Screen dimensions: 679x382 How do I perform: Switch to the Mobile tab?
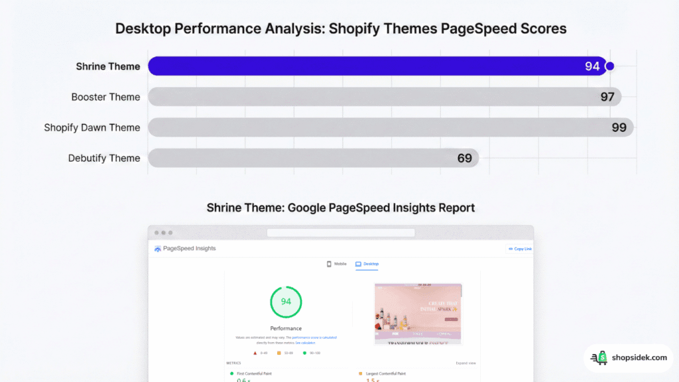point(338,263)
